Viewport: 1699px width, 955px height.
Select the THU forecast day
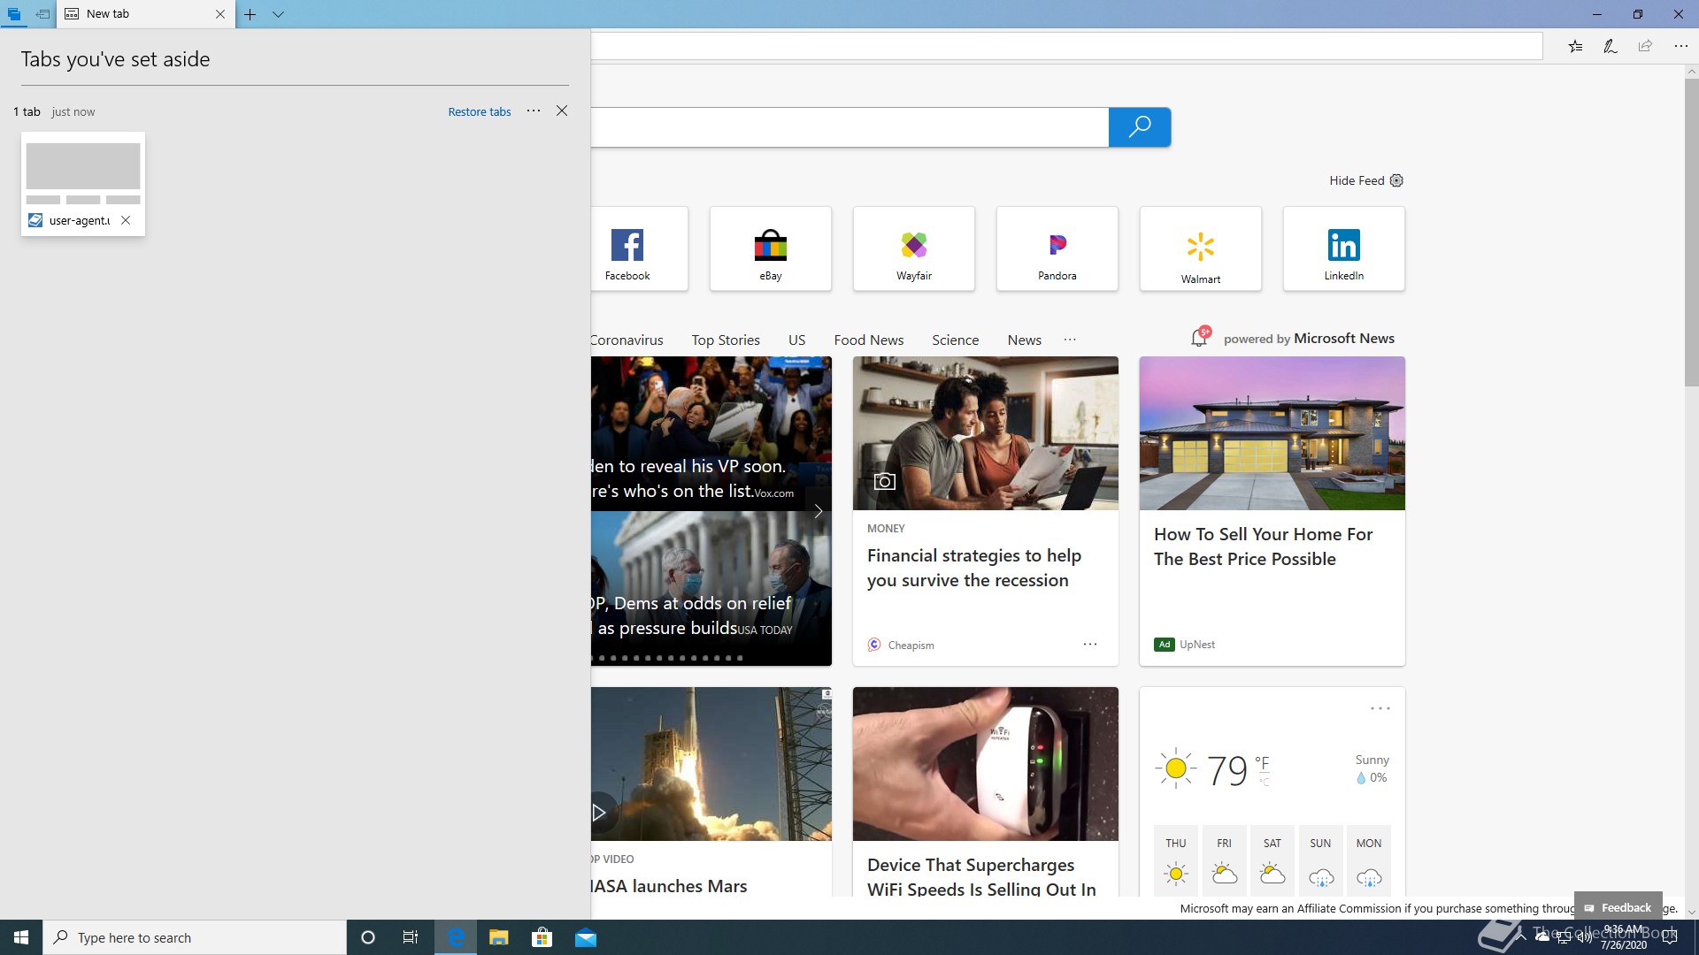1176,859
